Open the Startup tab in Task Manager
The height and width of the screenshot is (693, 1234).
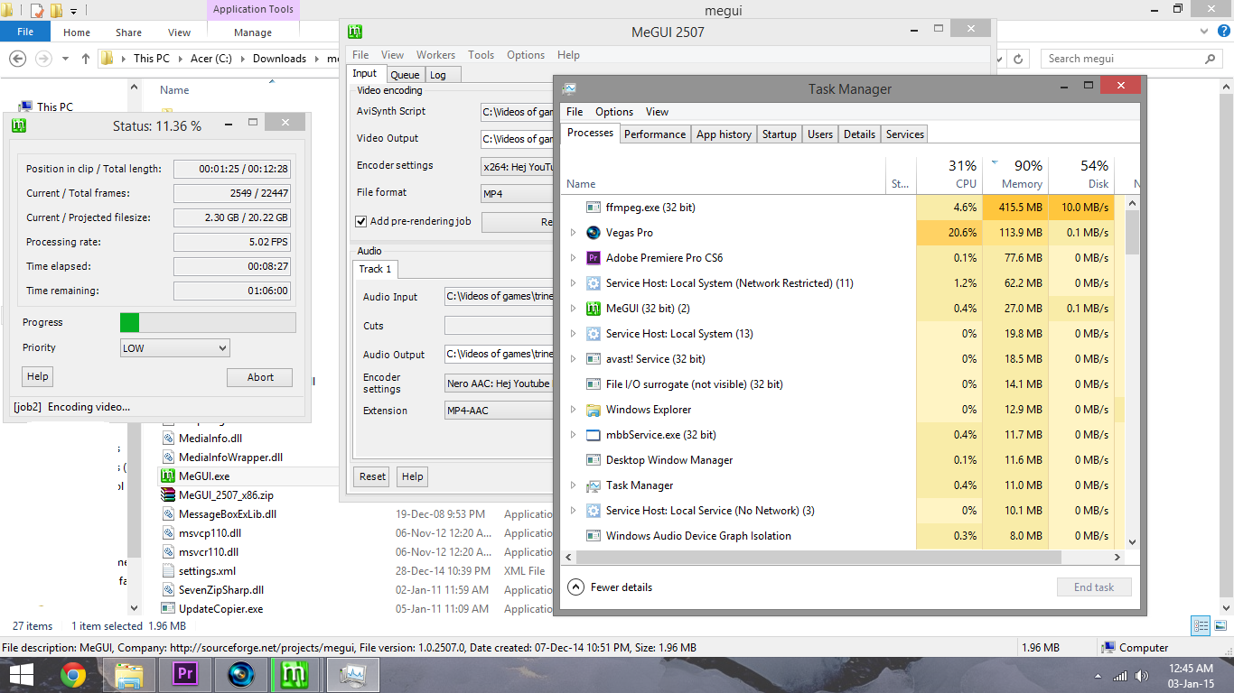[779, 134]
